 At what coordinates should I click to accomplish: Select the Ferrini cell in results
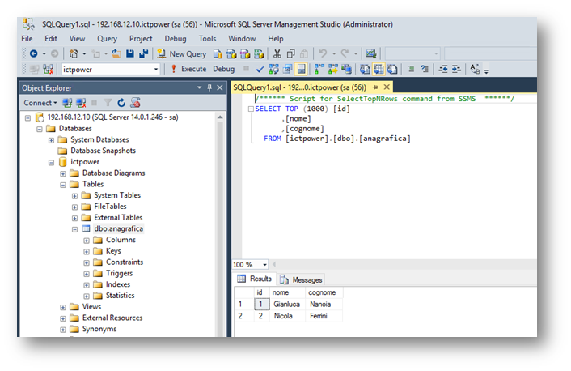click(324, 316)
